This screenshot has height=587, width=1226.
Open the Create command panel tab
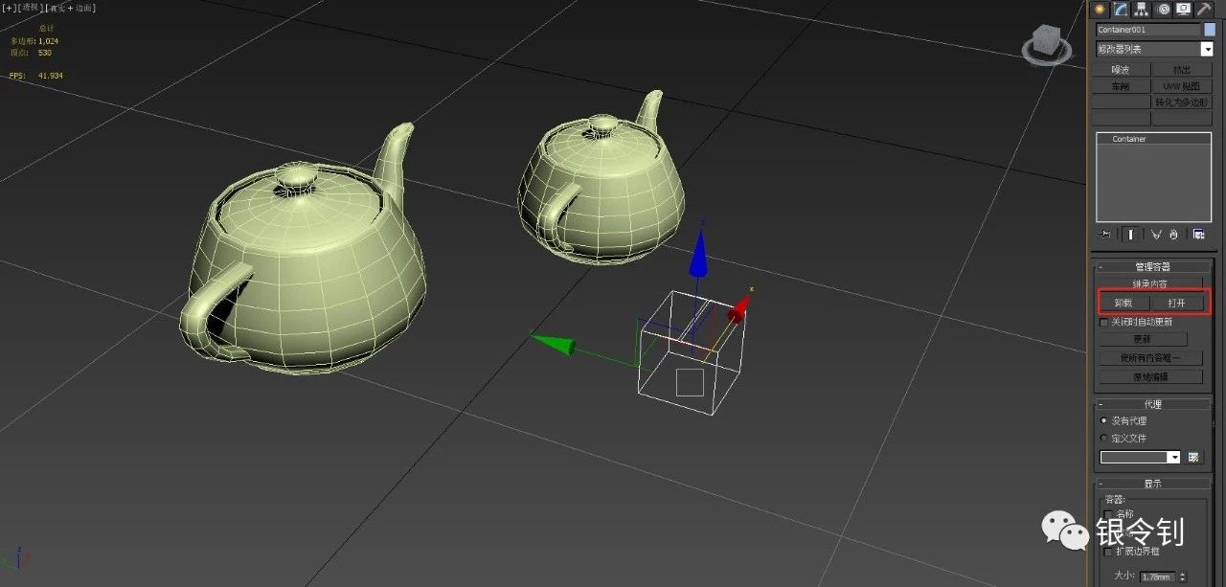click(x=1101, y=9)
